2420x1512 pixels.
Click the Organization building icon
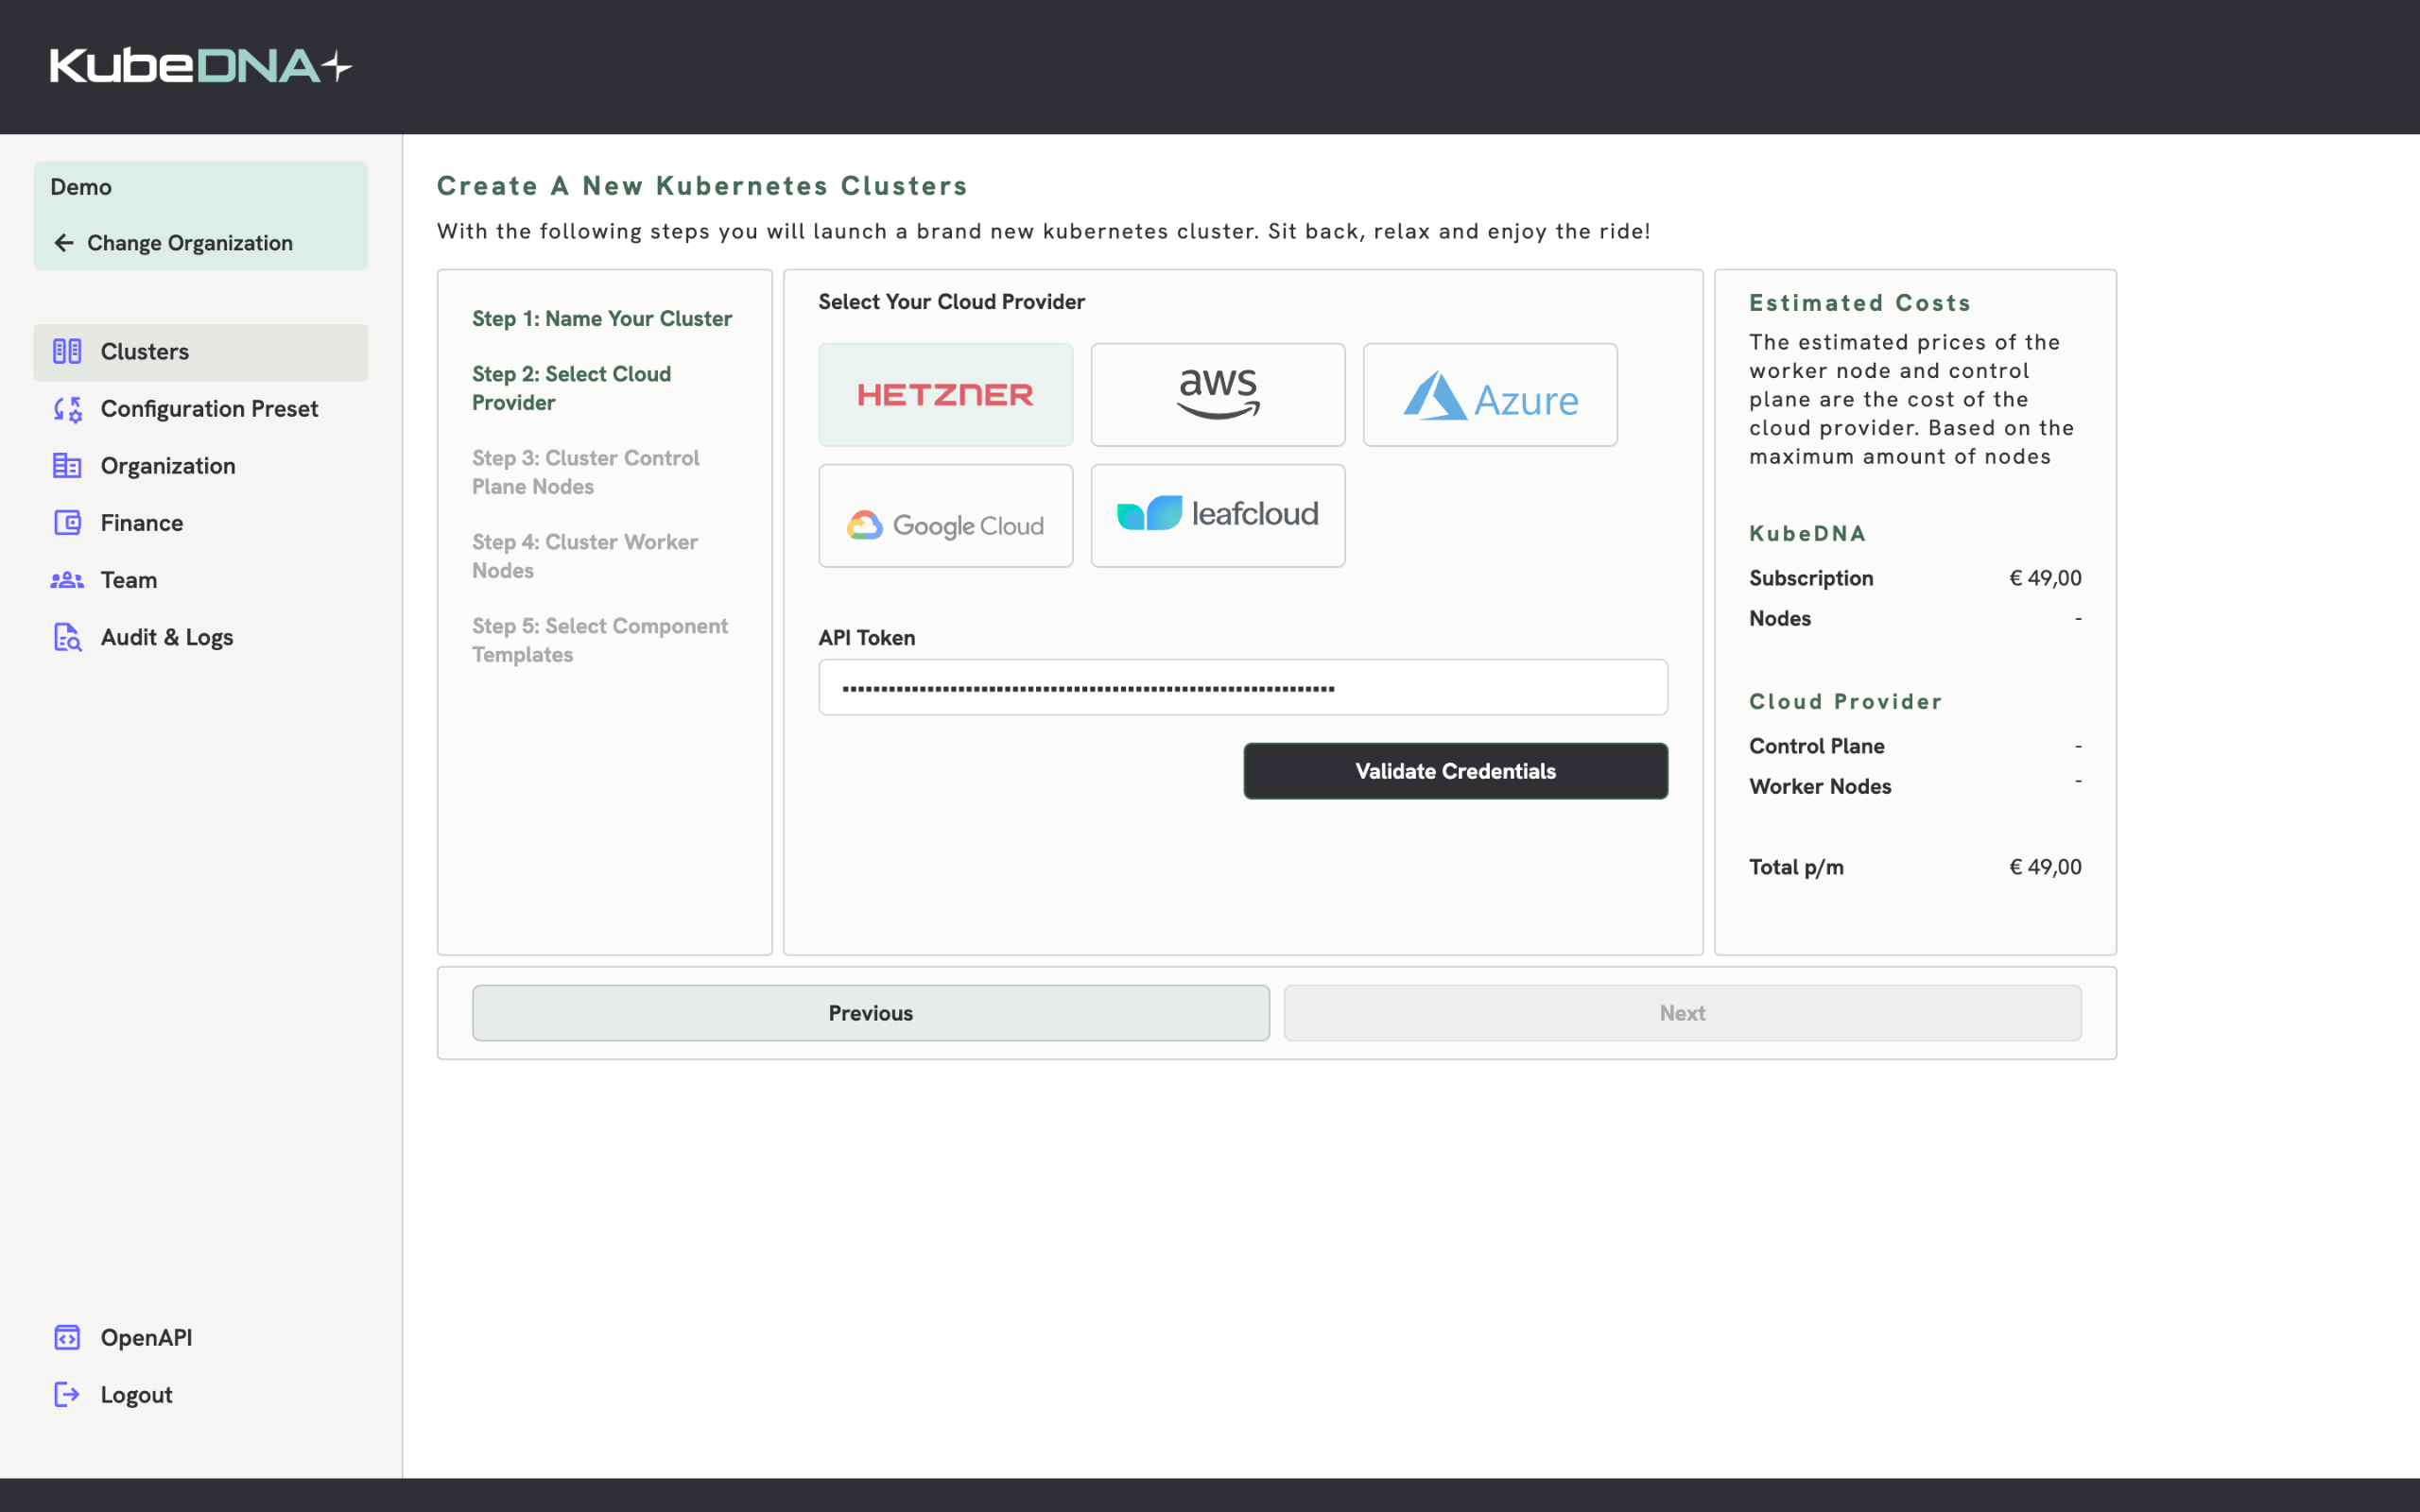[67, 466]
